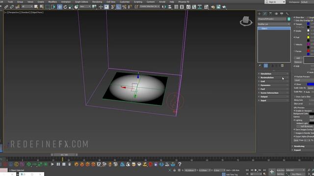This screenshot has height=176, width=314.
Task: Enable the Forces channel checkbox
Action: (x=294, y=51)
